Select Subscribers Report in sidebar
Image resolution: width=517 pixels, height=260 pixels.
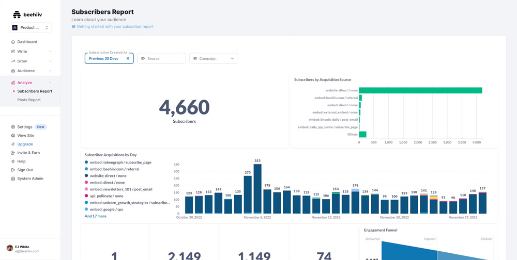pyautogui.click(x=35, y=91)
